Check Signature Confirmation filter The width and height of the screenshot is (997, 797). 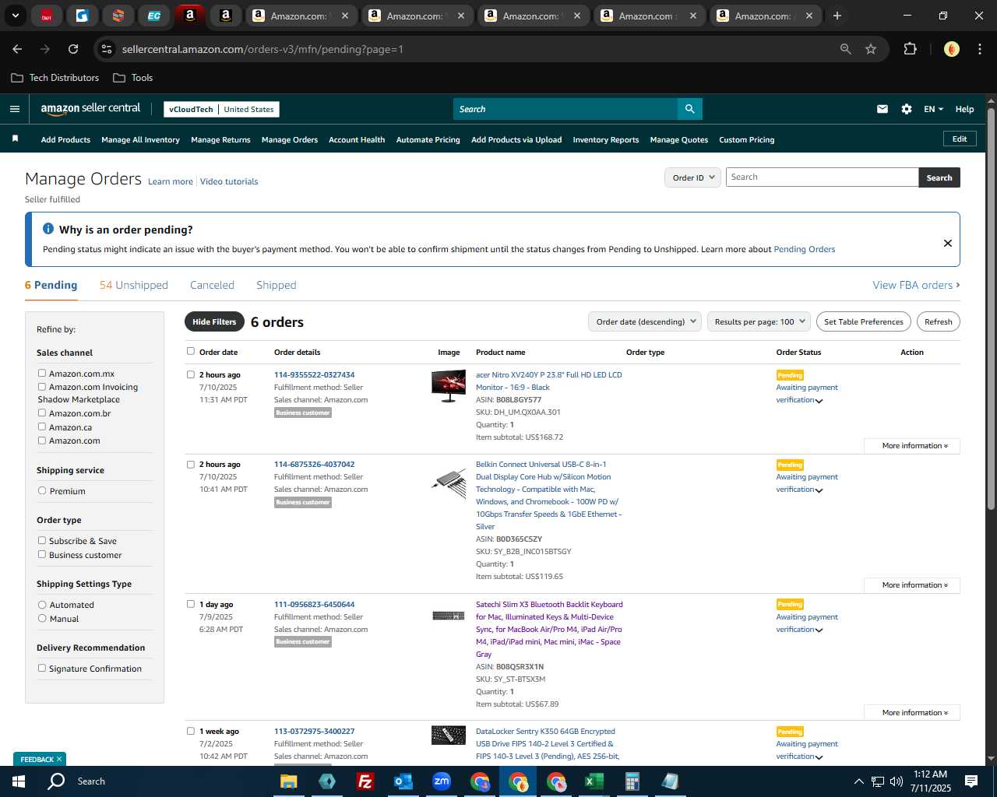point(42,669)
